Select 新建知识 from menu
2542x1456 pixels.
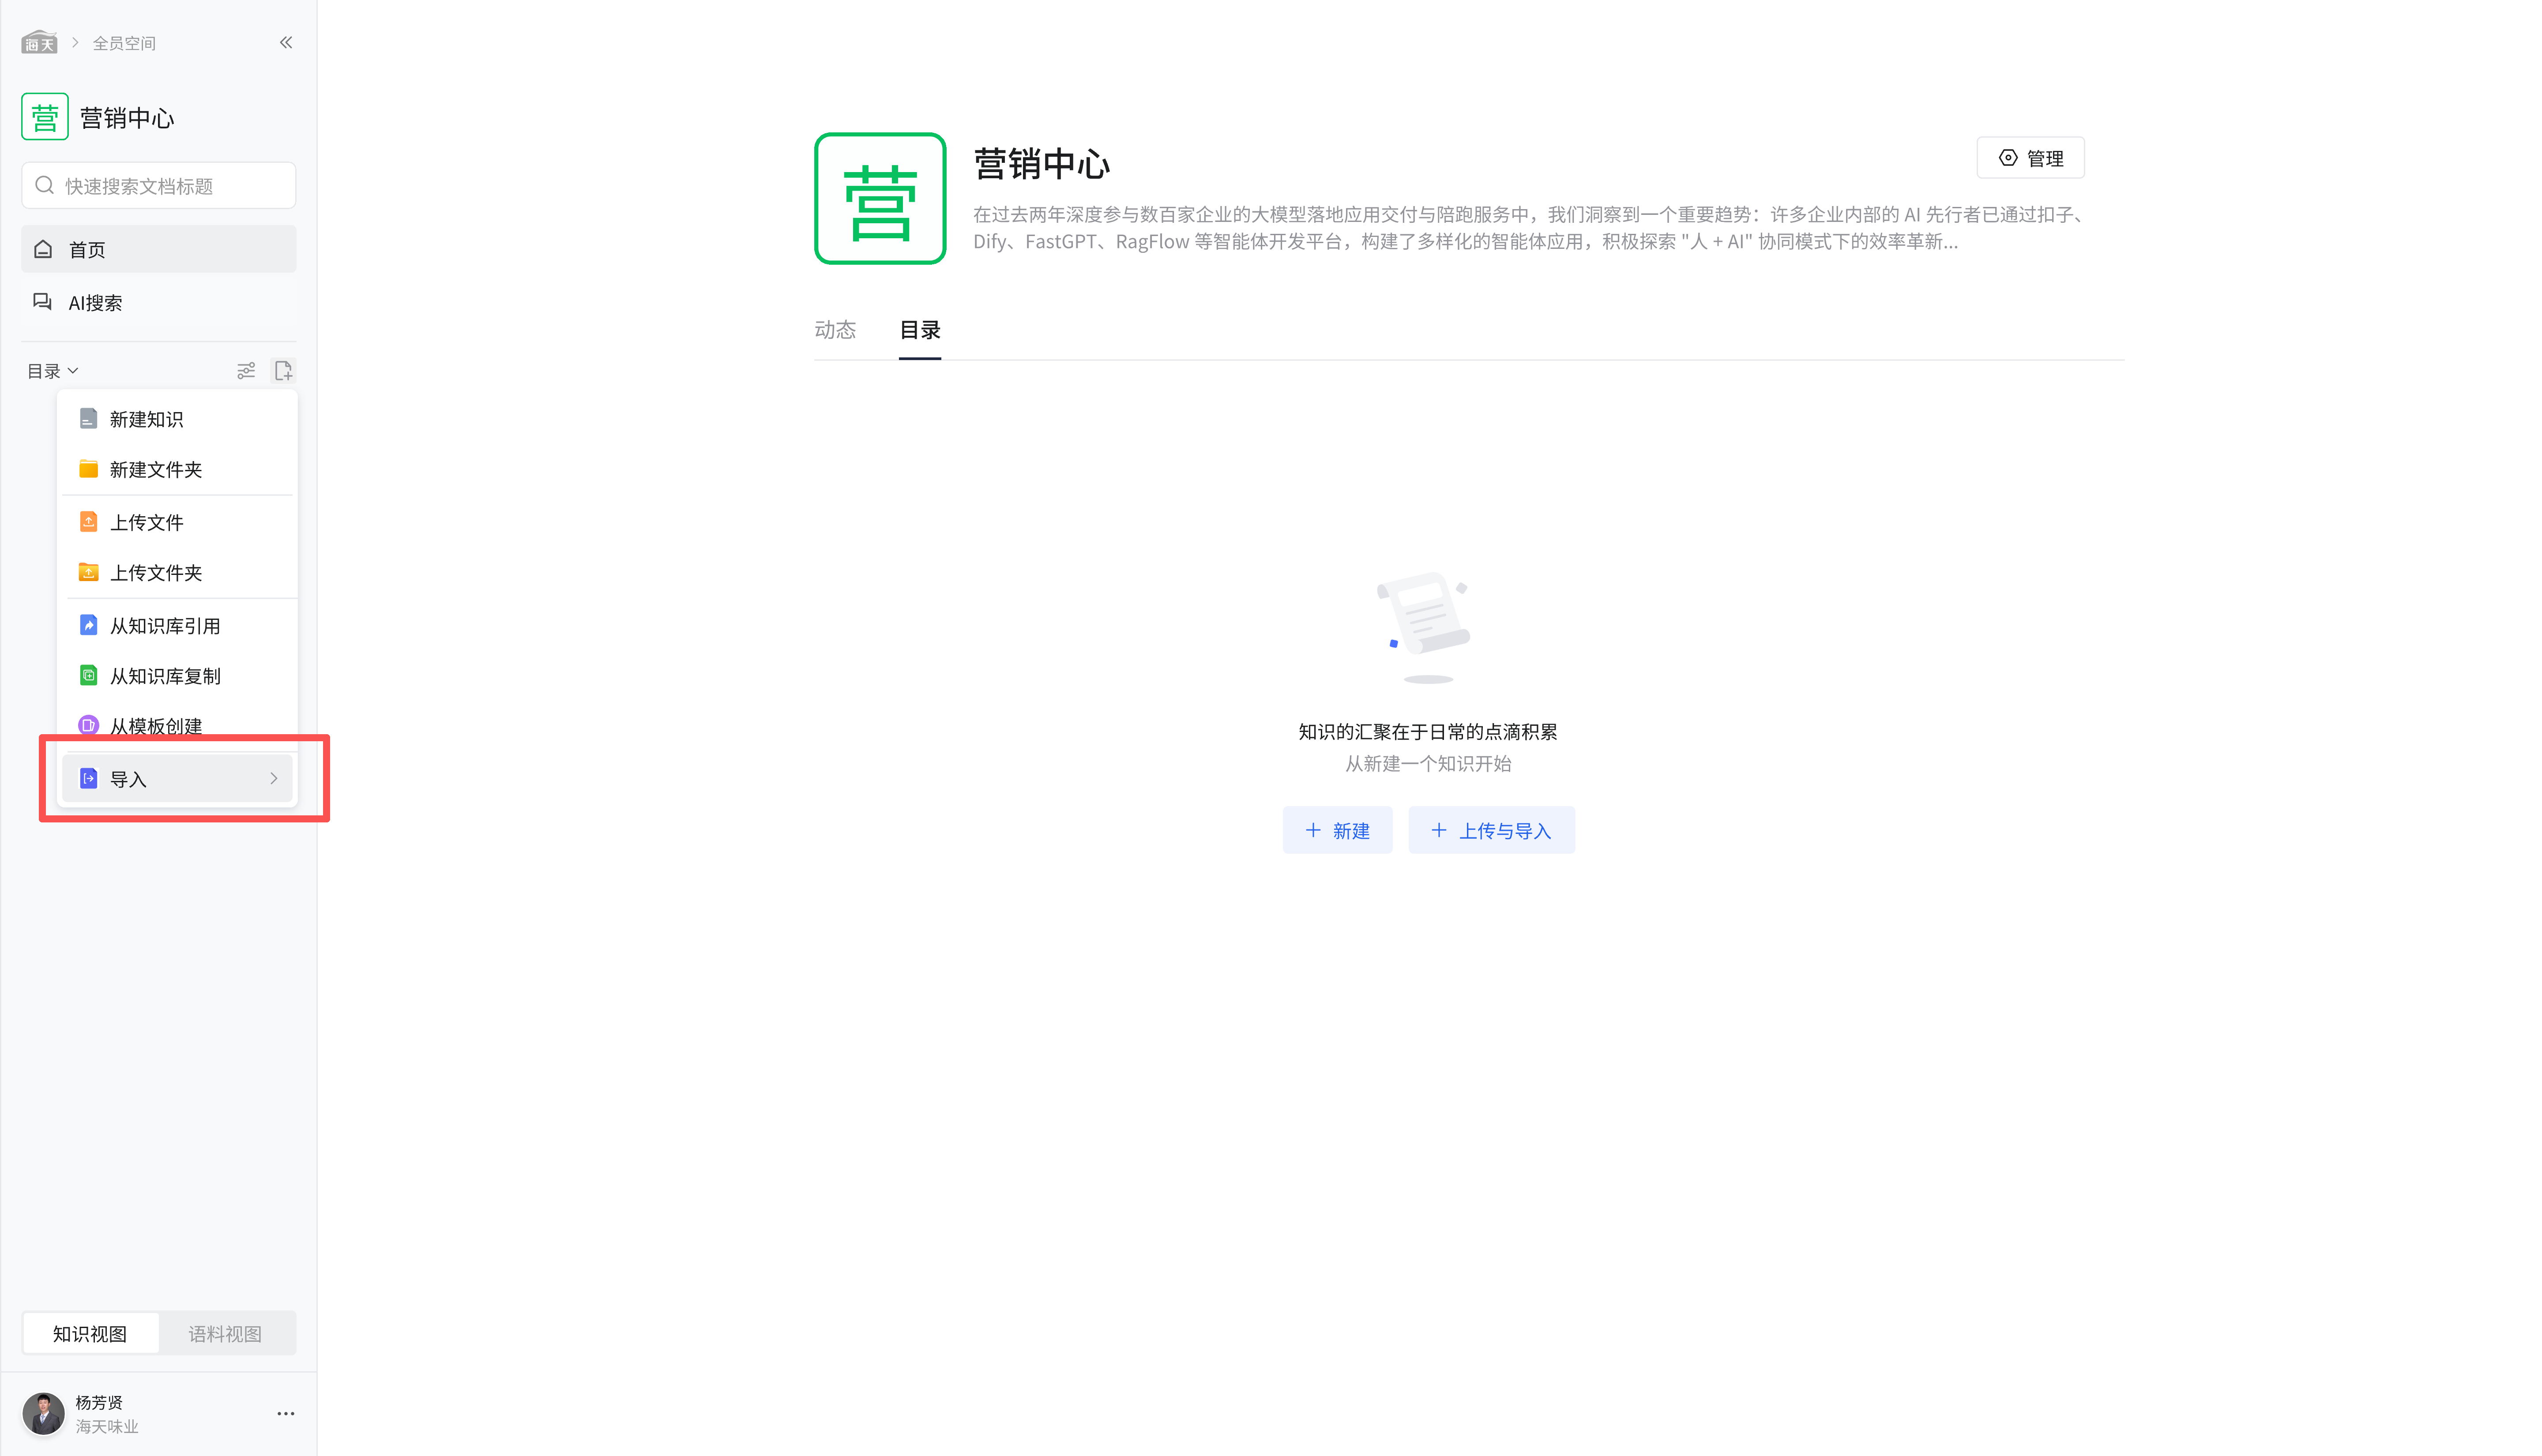tap(146, 419)
